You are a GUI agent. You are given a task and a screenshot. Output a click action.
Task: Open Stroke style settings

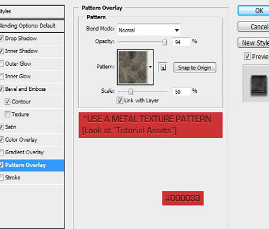13,178
